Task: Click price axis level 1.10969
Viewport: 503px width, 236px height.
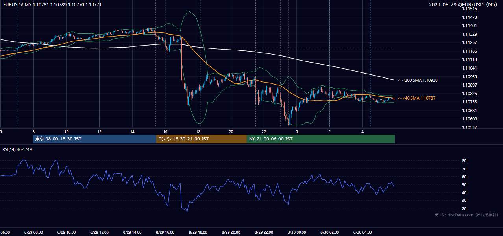Action: click(469, 77)
